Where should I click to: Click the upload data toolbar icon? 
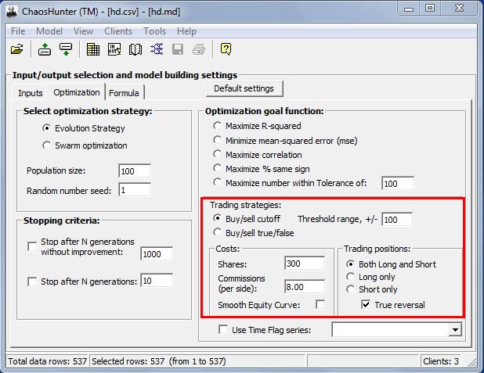tap(45, 49)
